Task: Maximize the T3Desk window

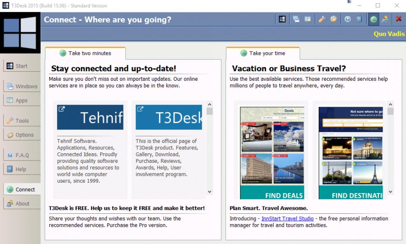Action: 378,6
